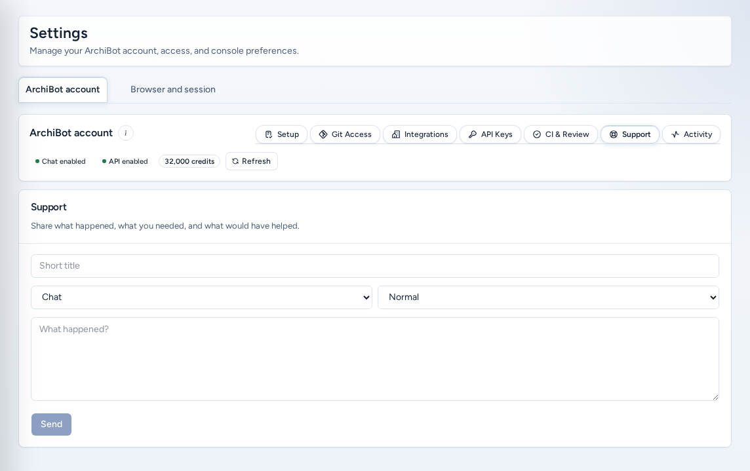
Task: Open the CI & Review tab
Action: click(x=561, y=134)
